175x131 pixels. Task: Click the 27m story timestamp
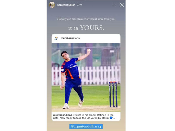coord(79,5)
